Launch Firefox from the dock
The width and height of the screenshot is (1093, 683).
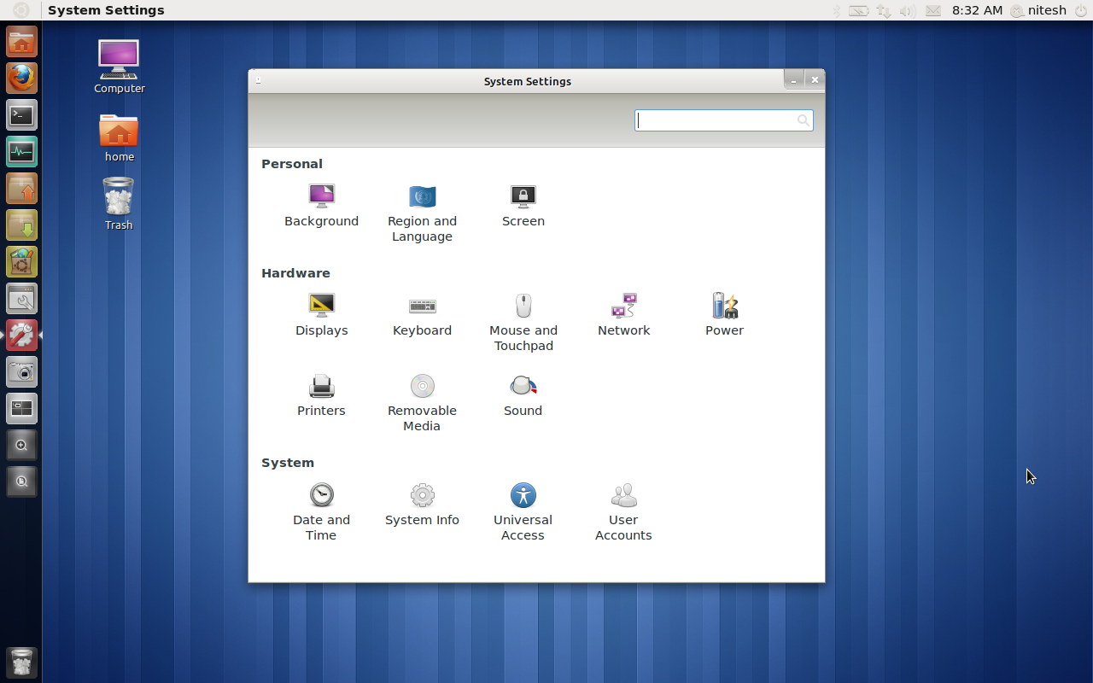pos(21,78)
